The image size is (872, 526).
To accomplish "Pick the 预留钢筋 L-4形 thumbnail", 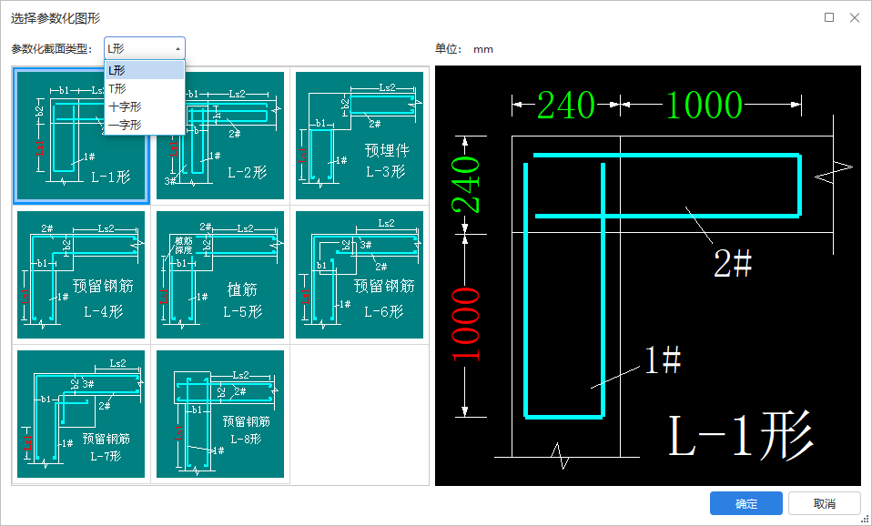I will (81, 275).
